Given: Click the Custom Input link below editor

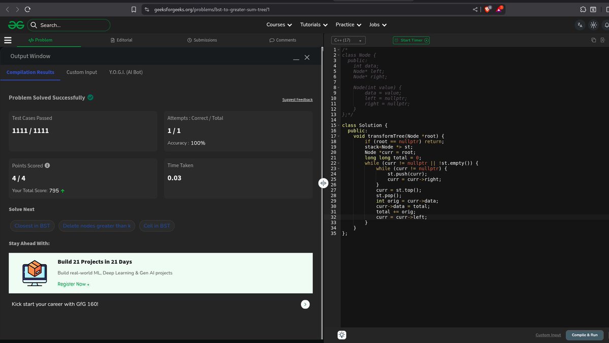Looking at the screenshot, I should [x=548, y=335].
